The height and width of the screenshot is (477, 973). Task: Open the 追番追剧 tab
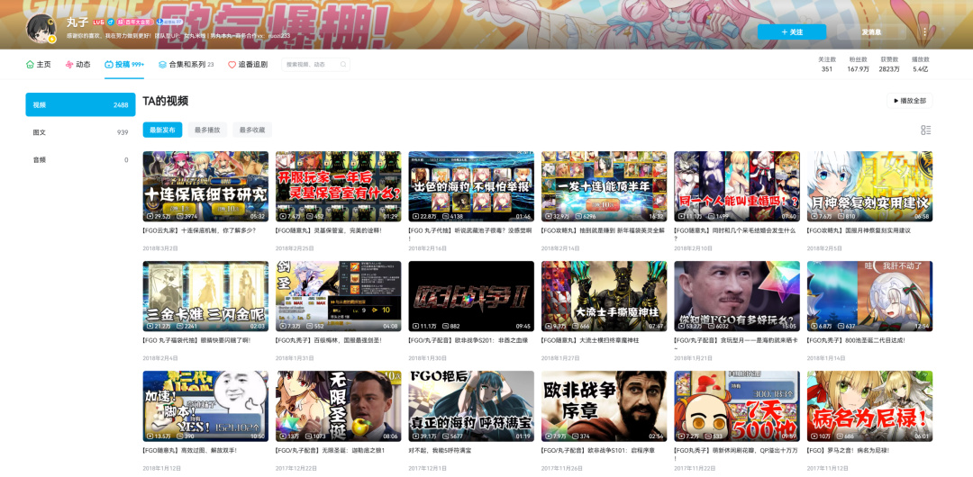point(248,65)
